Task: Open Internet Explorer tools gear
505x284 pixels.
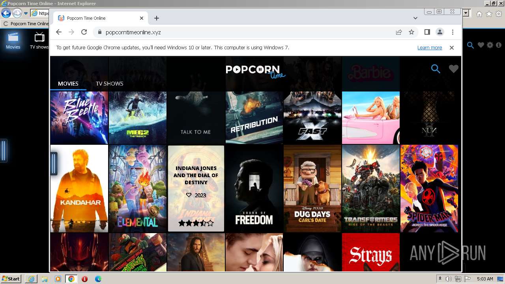Action: (x=499, y=14)
